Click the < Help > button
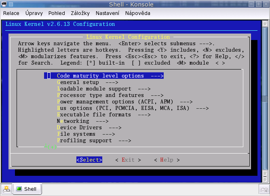Image resolution: width=270 pixels, height=196 pixels. [x=167, y=160]
